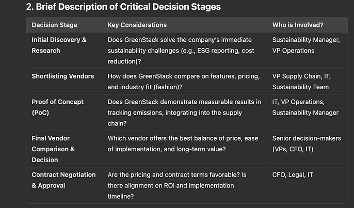Click the Who is Involved? column header
Screen dimensions: 354x208
tap(298, 25)
